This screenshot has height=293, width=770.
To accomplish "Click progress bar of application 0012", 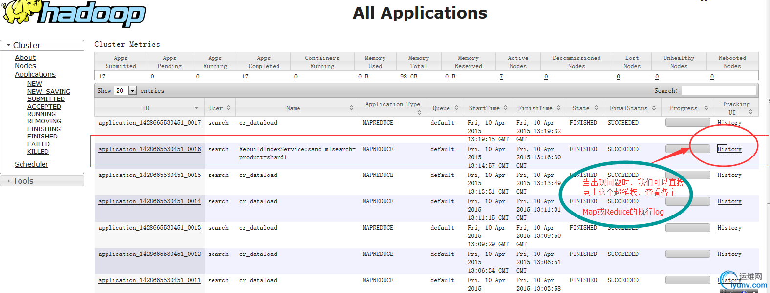I will click(688, 254).
